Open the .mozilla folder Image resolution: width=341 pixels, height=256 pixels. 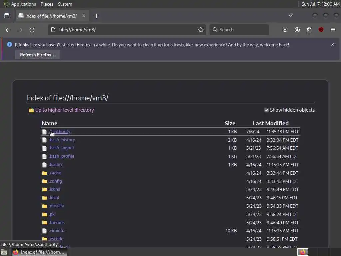(56, 206)
